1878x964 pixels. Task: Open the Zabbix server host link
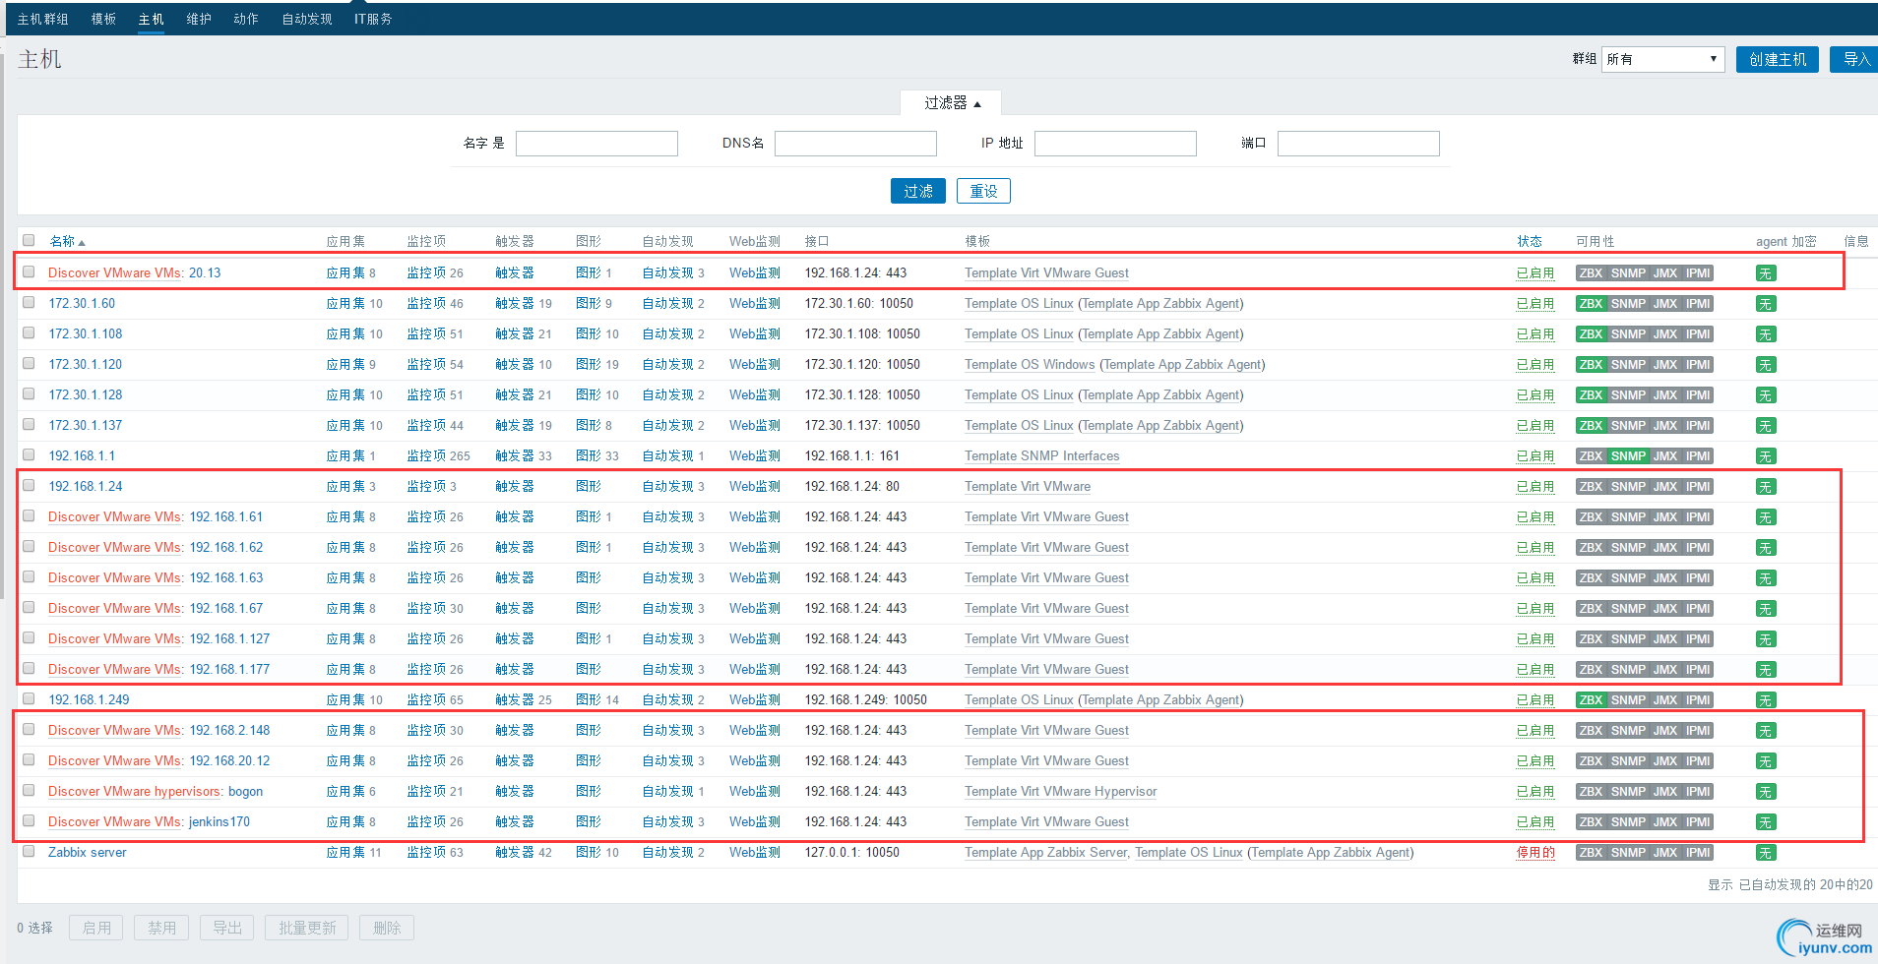pos(88,852)
